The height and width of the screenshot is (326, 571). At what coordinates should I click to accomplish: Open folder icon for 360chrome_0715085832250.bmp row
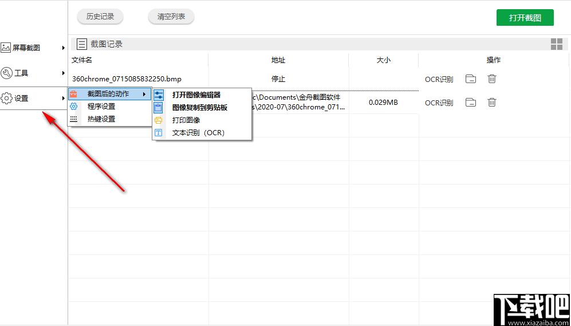coord(471,78)
